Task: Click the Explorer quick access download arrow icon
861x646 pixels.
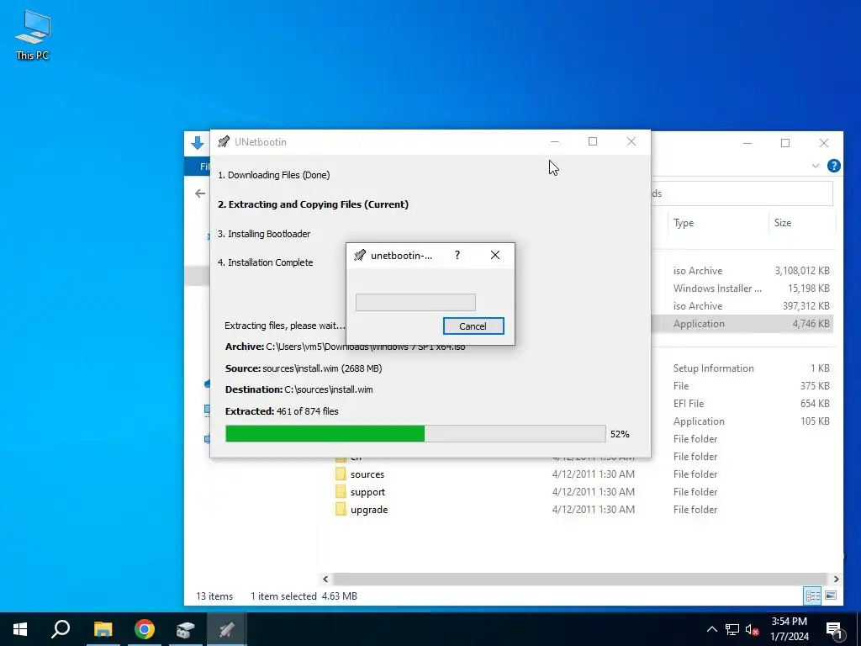Action: 197,143
